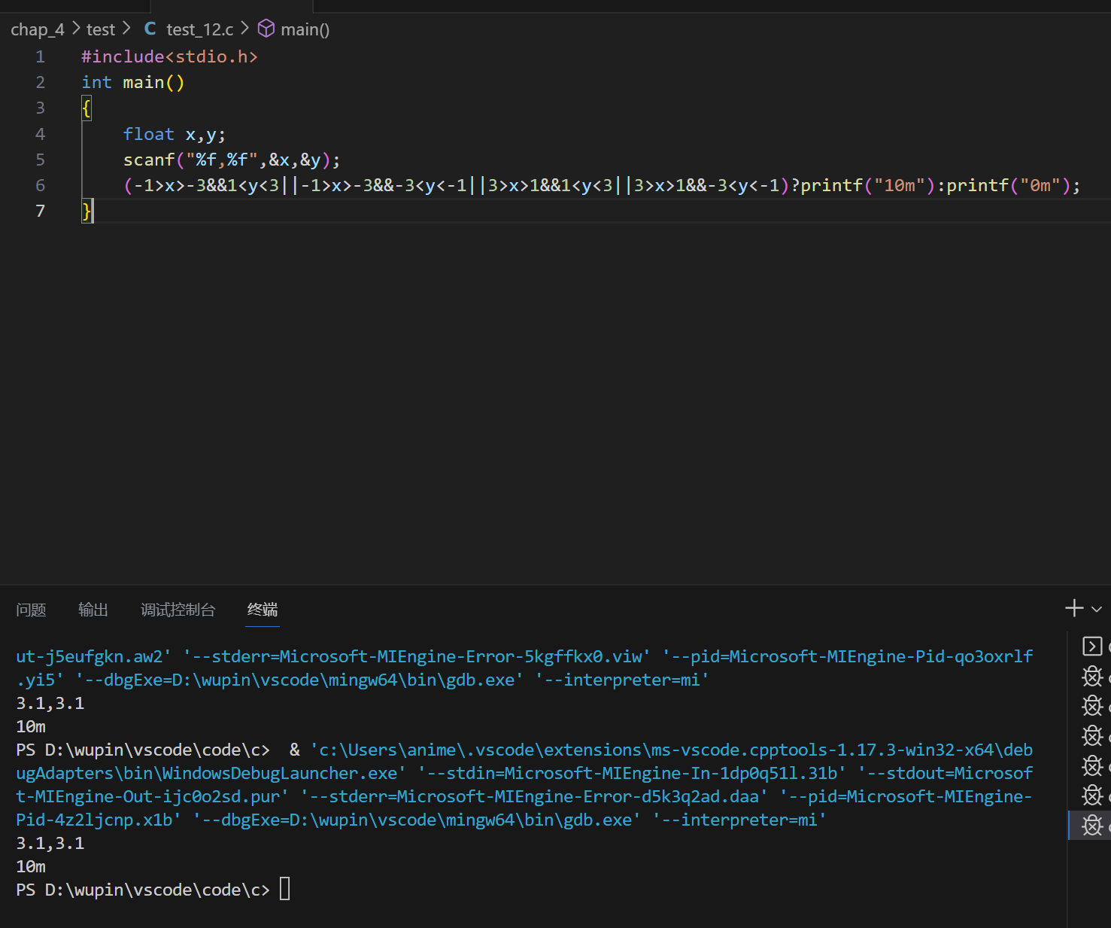This screenshot has height=928, width=1111.
Task: Switch to the 问题 (Problems) tab
Action: (x=31, y=610)
